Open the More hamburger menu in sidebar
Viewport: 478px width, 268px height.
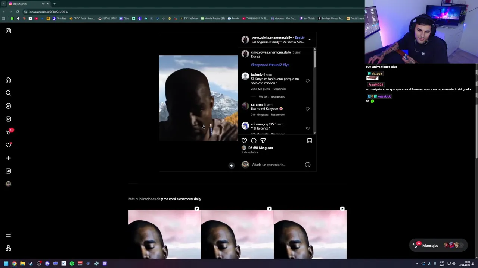tap(8, 235)
